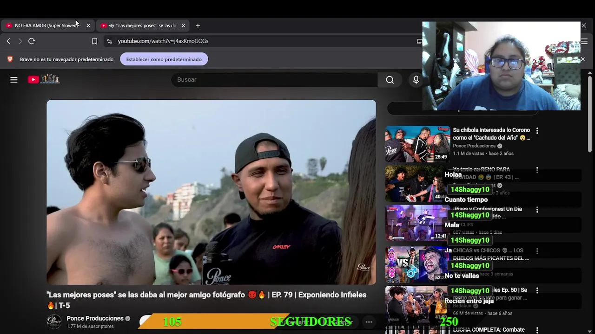Mute audio icon on 'Las mejores poses' tab
Viewport: 595px width, 334px height.
point(111,26)
